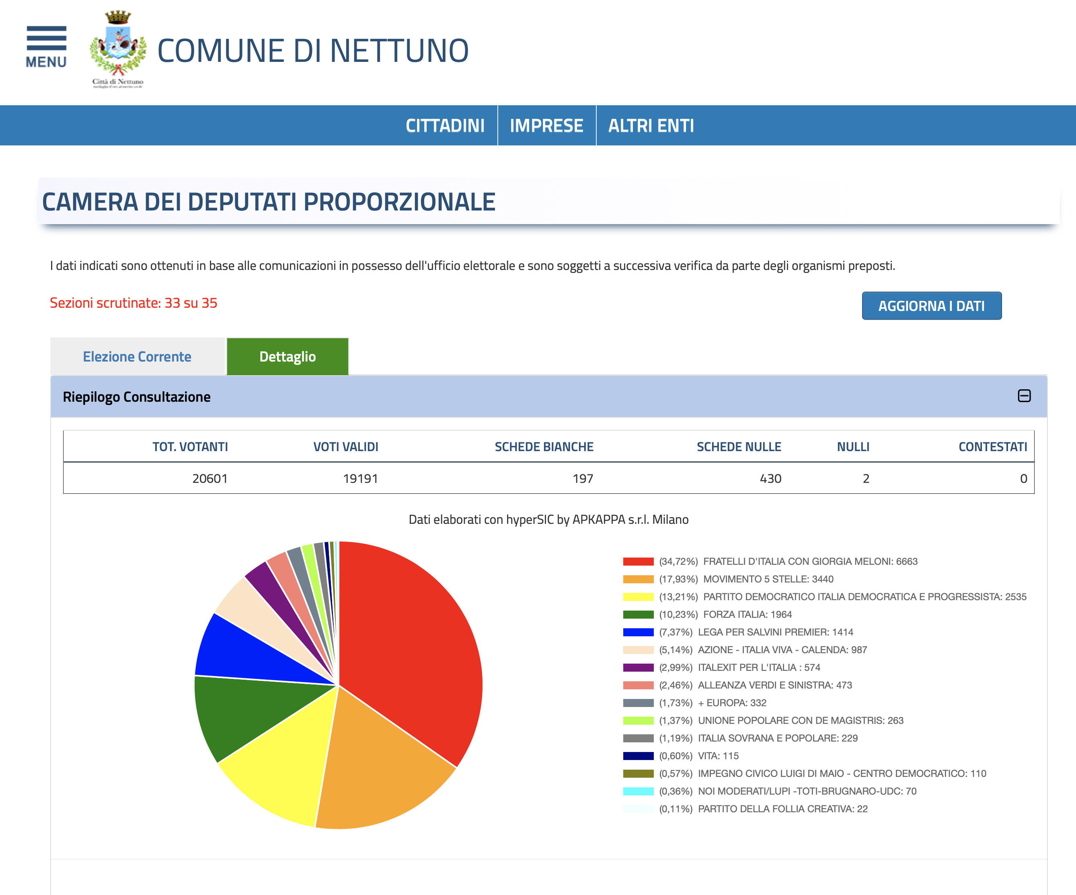The image size is (1076, 895).
Task: Click the lime Unione Popolare legend swatch
Action: (638, 720)
